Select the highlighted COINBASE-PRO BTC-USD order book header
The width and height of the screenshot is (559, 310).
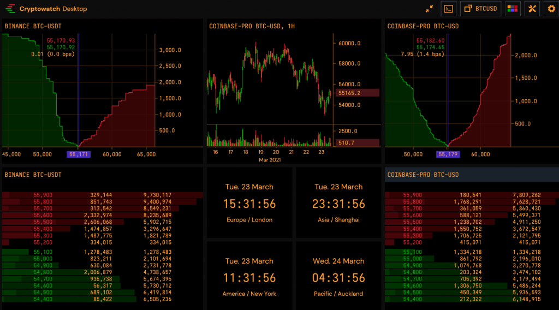click(x=423, y=175)
